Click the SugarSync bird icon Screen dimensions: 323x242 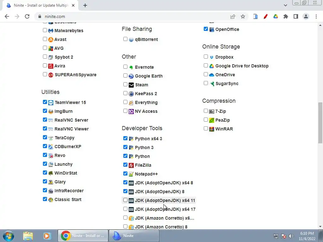click(212, 84)
